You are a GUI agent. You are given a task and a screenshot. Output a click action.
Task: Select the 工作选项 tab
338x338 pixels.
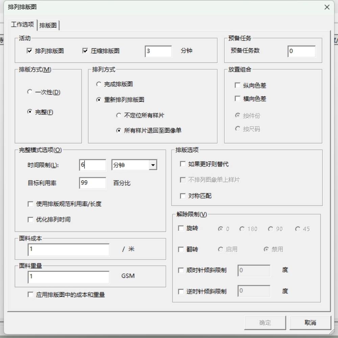click(x=22, y=24)
